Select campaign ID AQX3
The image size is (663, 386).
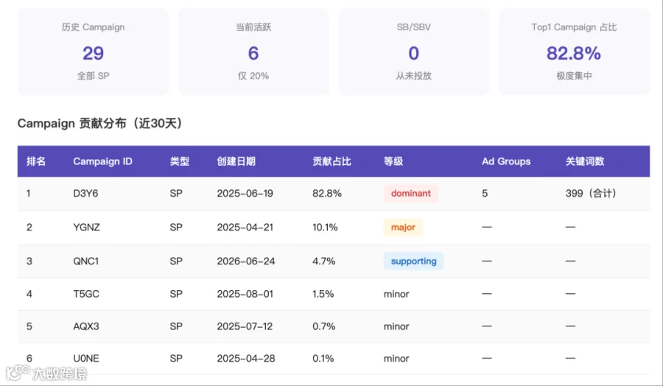86,326
